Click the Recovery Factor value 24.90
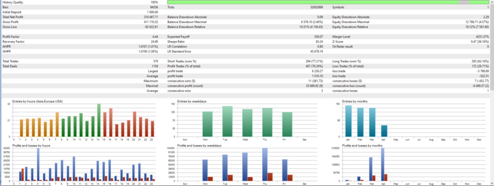This screenshot has width=494, height=186. (x=155, y=41)
